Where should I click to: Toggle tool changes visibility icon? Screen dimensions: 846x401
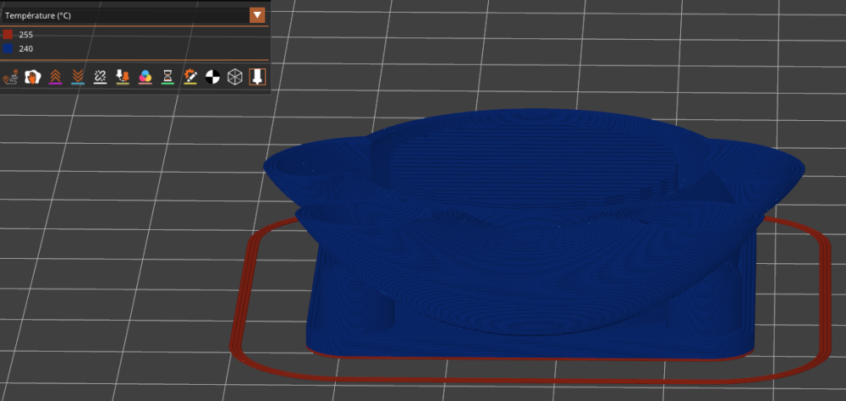point(123,77)
